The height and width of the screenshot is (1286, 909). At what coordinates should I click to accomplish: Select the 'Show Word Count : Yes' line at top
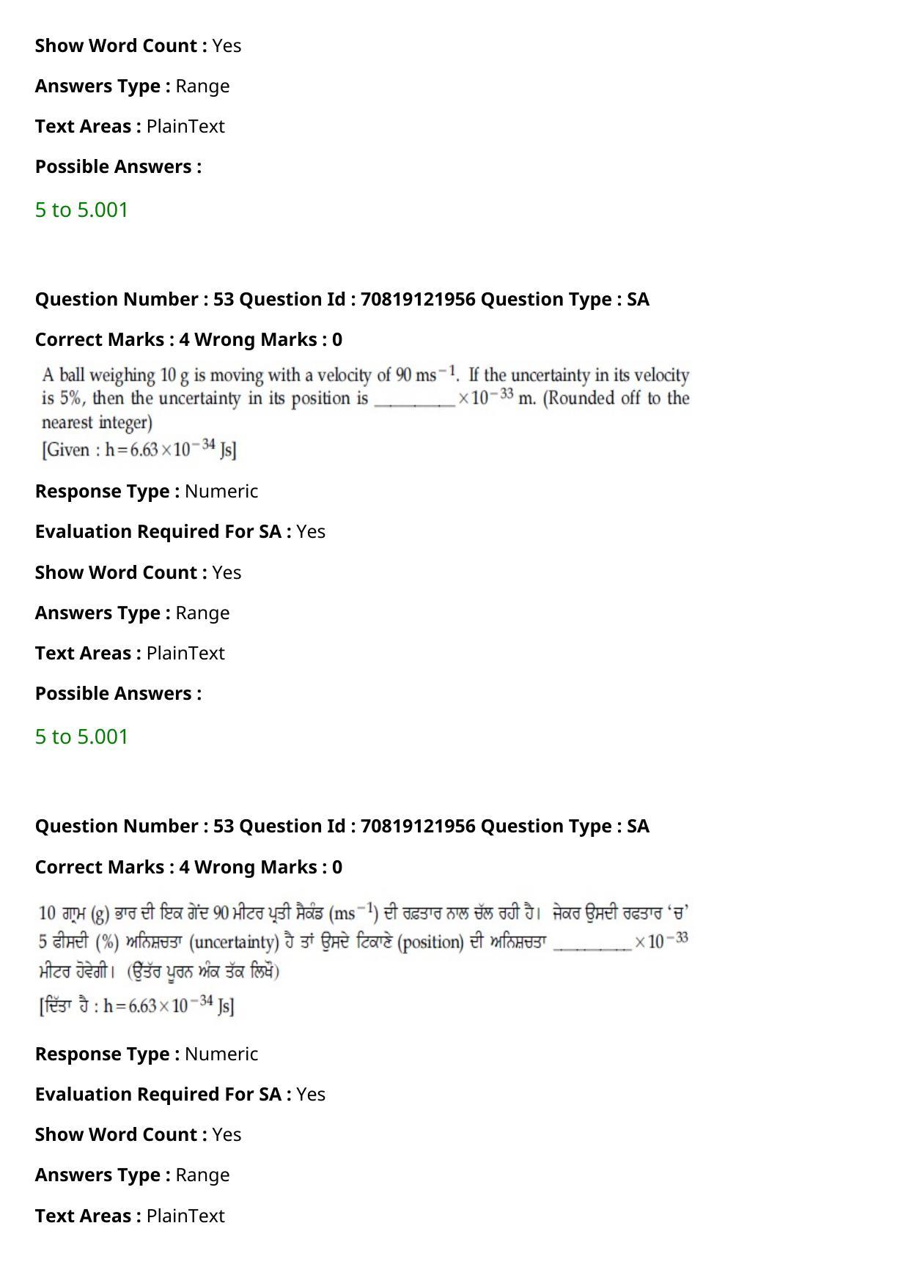[x=138, y=45]
